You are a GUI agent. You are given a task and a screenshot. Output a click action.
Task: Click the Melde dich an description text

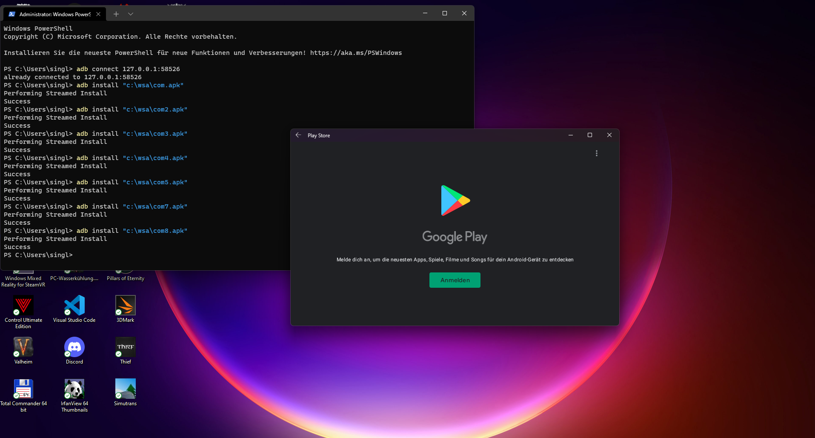click(455, 260)
